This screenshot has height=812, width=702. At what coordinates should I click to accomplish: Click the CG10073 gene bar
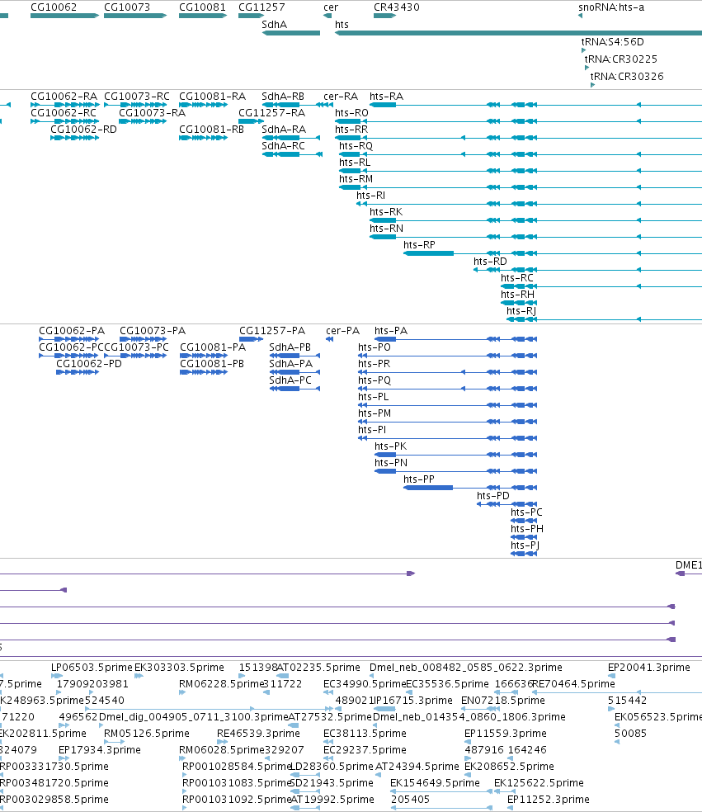point(135,16)
